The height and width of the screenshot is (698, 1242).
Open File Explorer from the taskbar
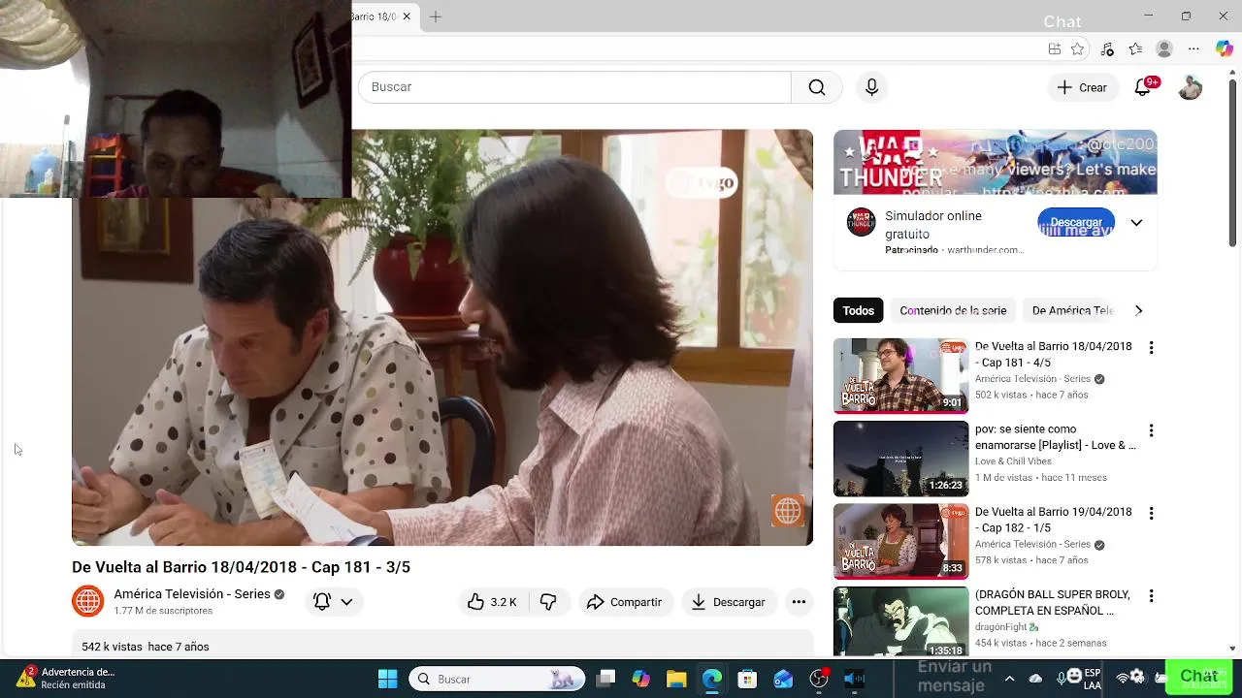pos(676,679)
